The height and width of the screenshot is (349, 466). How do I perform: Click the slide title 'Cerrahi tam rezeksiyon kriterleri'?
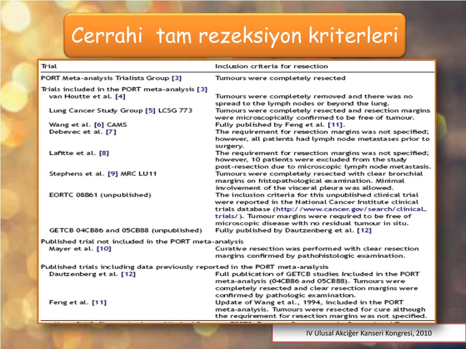[x=234, y=35]
